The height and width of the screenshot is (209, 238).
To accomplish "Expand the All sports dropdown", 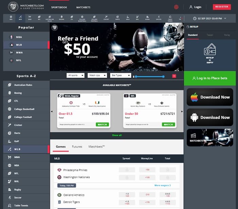I will pos(75,75).
